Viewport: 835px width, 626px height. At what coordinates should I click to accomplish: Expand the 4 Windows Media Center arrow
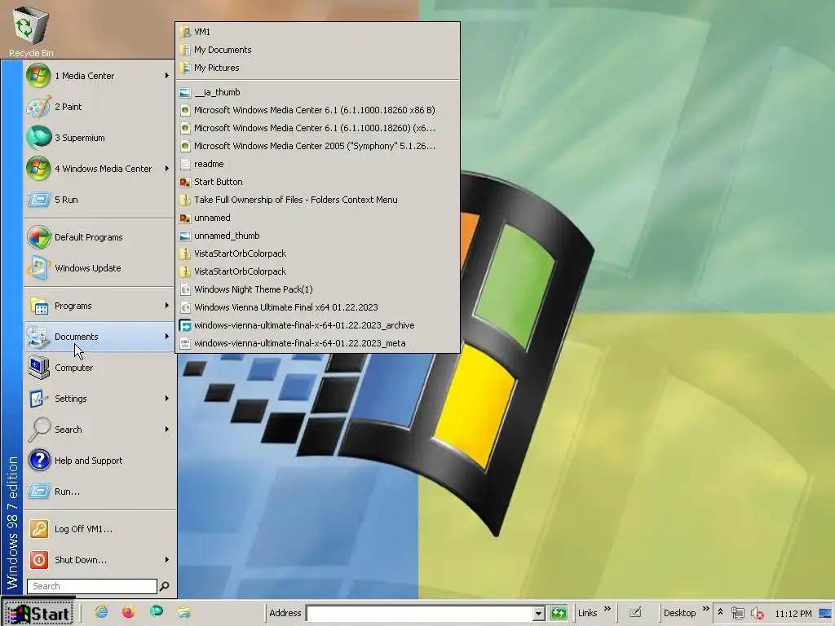click(x=166, y=168)
